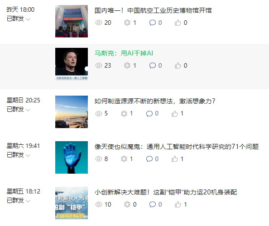Click the eye views icon on the 像天使也似魔鬼 article
The image size is (269, 226).
tap(99, 159)
